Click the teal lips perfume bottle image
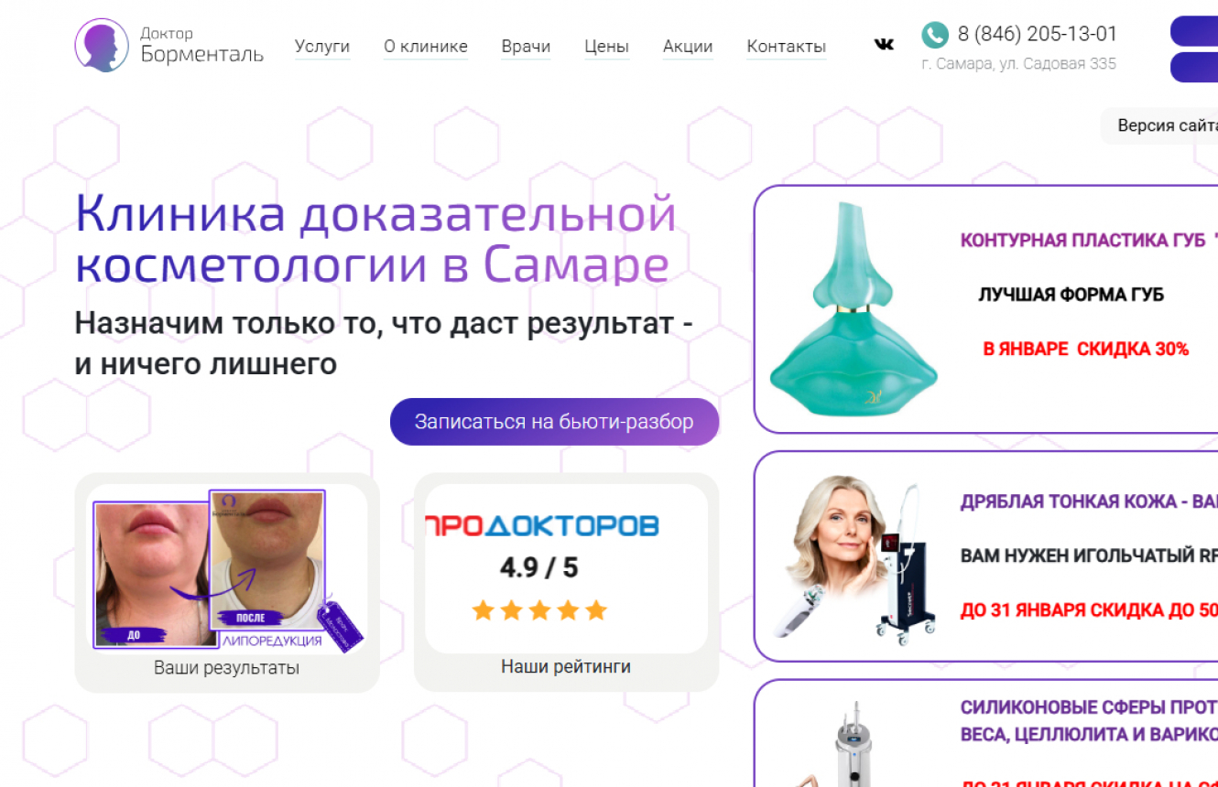 click(x=852, y=308)
